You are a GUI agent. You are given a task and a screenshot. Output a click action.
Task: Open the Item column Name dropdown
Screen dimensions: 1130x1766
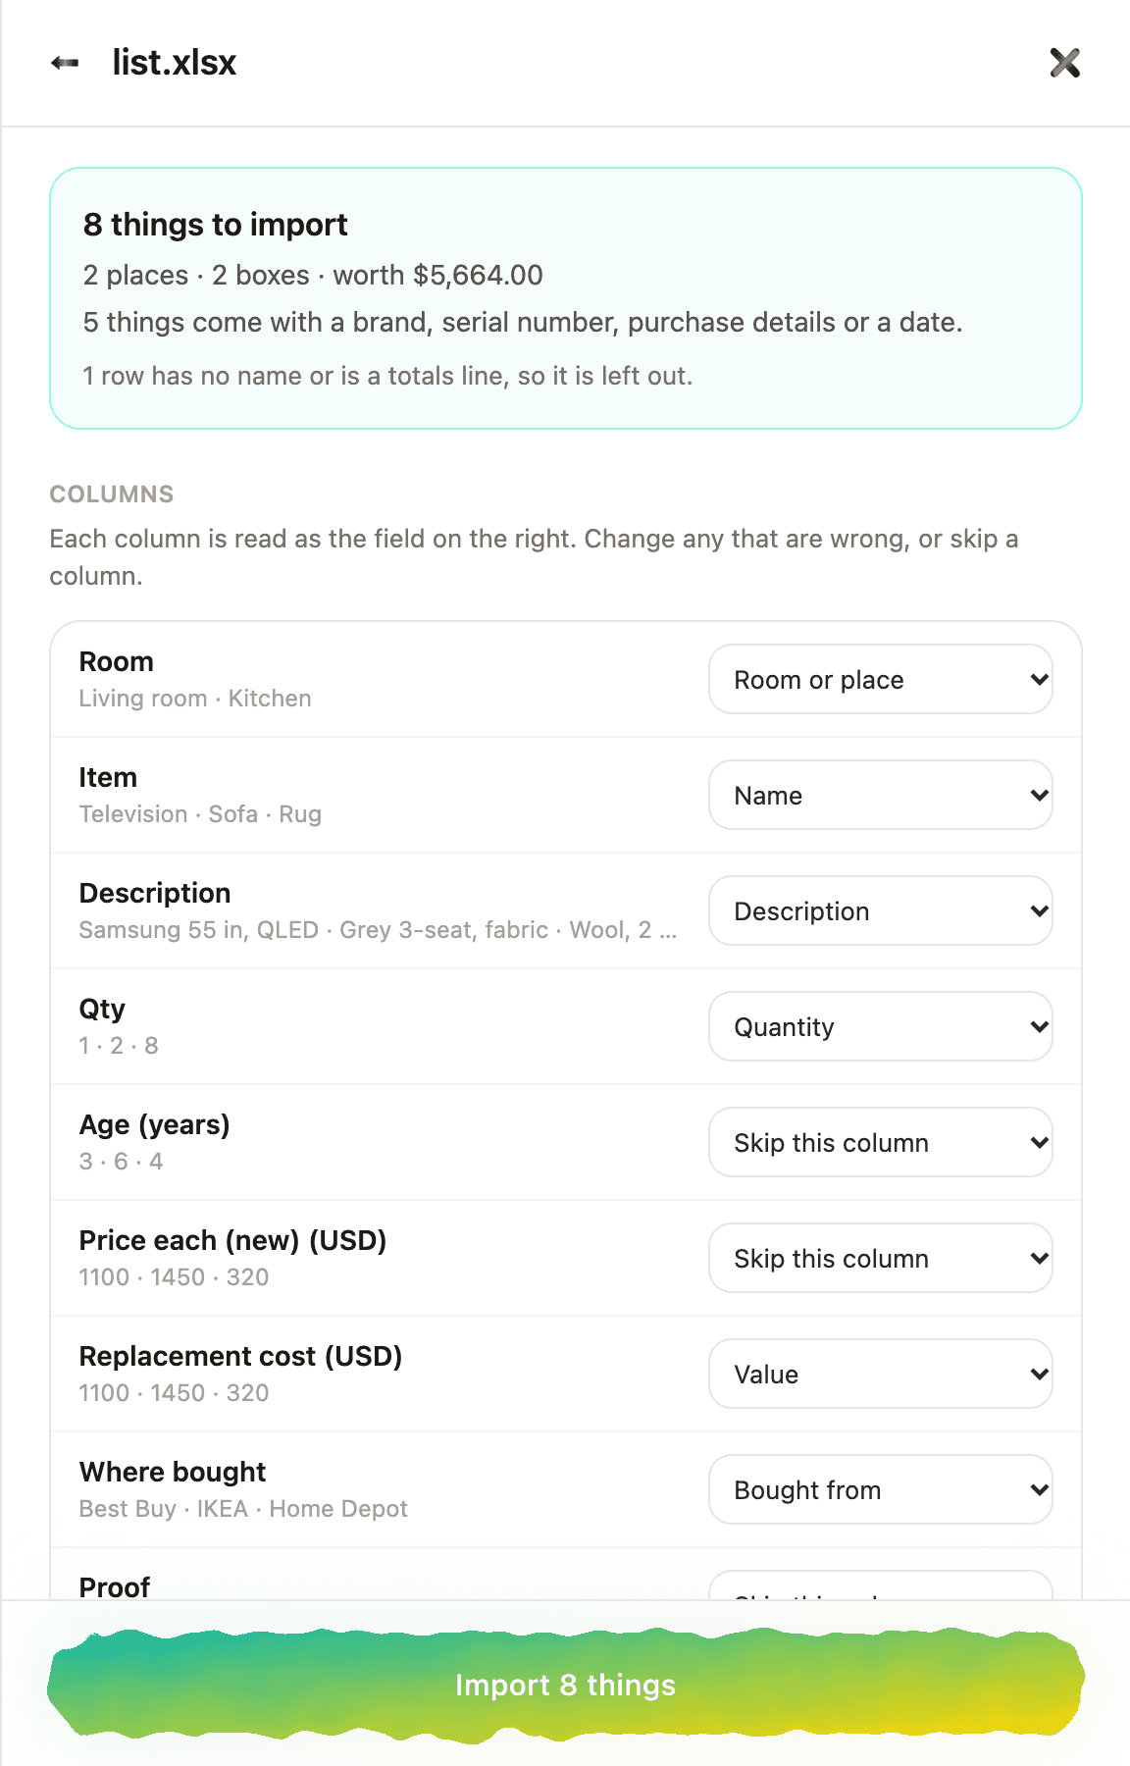(x=881, y=795)
